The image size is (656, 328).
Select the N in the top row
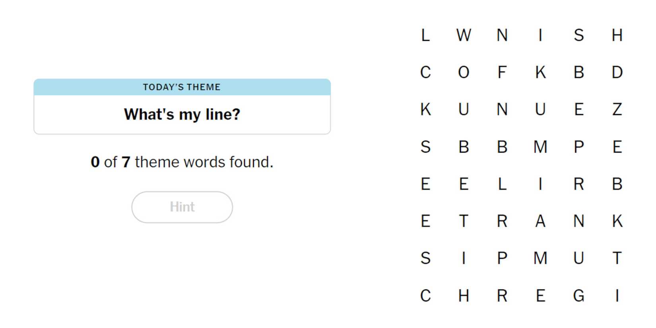tap(502, 35)
